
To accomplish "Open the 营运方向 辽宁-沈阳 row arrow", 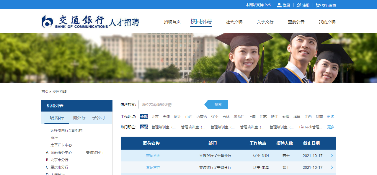I will click(332, 156).
